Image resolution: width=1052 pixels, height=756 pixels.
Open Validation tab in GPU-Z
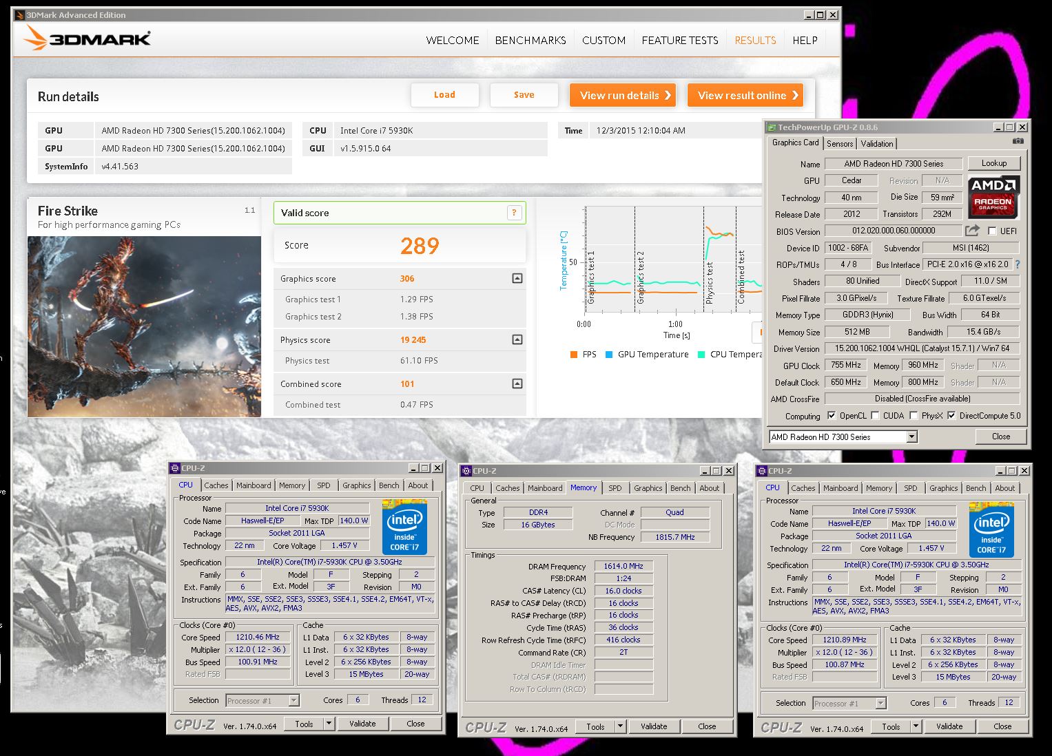[x=877, y=143]
